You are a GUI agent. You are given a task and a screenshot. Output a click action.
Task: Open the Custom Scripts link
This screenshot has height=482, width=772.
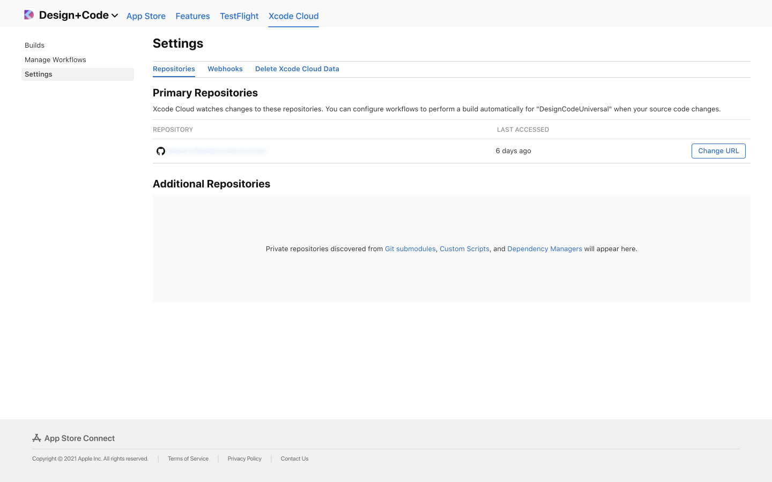tap(464, 248)
